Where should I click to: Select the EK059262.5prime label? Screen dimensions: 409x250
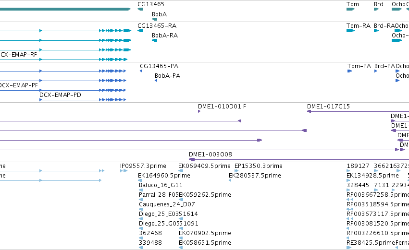[205, 195]
